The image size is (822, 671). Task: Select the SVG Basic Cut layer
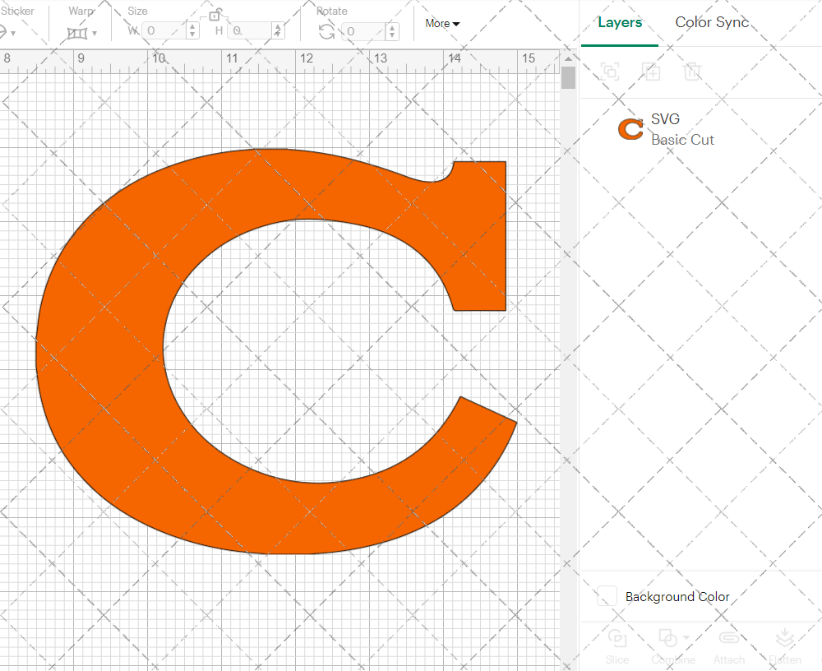pos(682,129)
